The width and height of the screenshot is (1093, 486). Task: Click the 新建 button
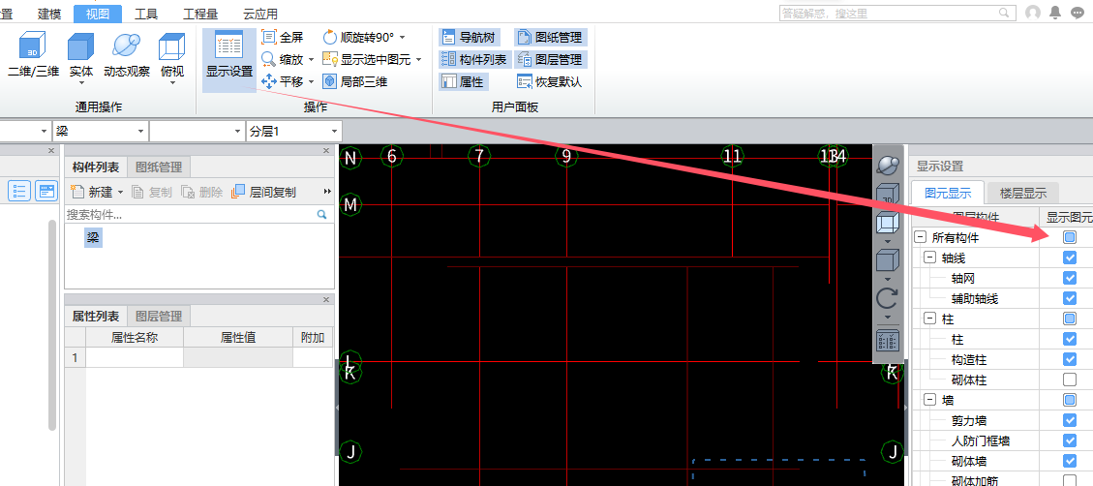click(x=91, y=192)
